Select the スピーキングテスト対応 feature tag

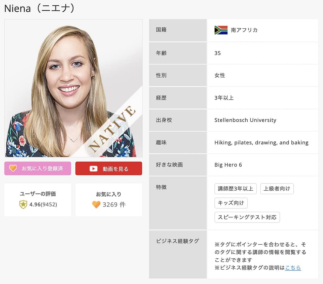click(247, 217)
